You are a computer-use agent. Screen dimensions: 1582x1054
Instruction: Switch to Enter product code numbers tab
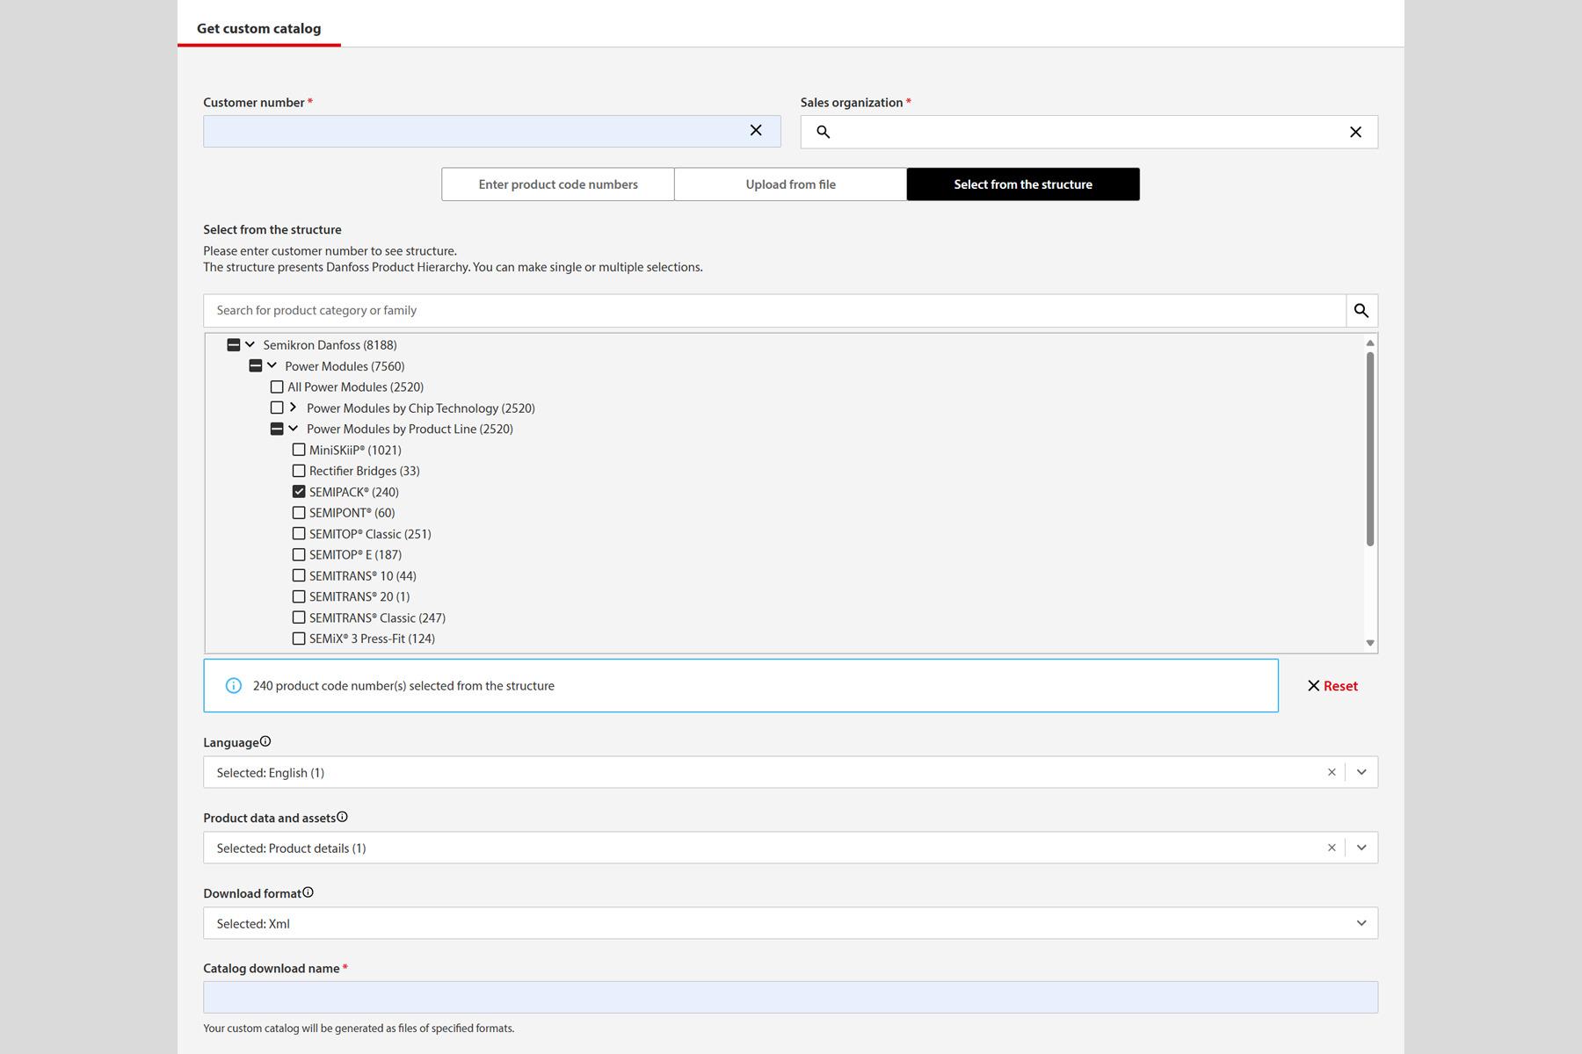click(x=558, y=184)
